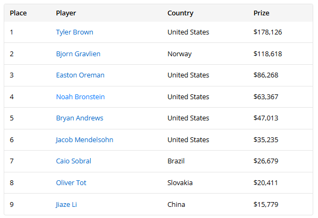Click the Country column header

click(181, 13)
